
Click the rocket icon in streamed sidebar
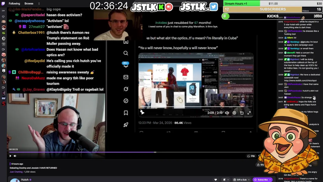pos(126,125)
